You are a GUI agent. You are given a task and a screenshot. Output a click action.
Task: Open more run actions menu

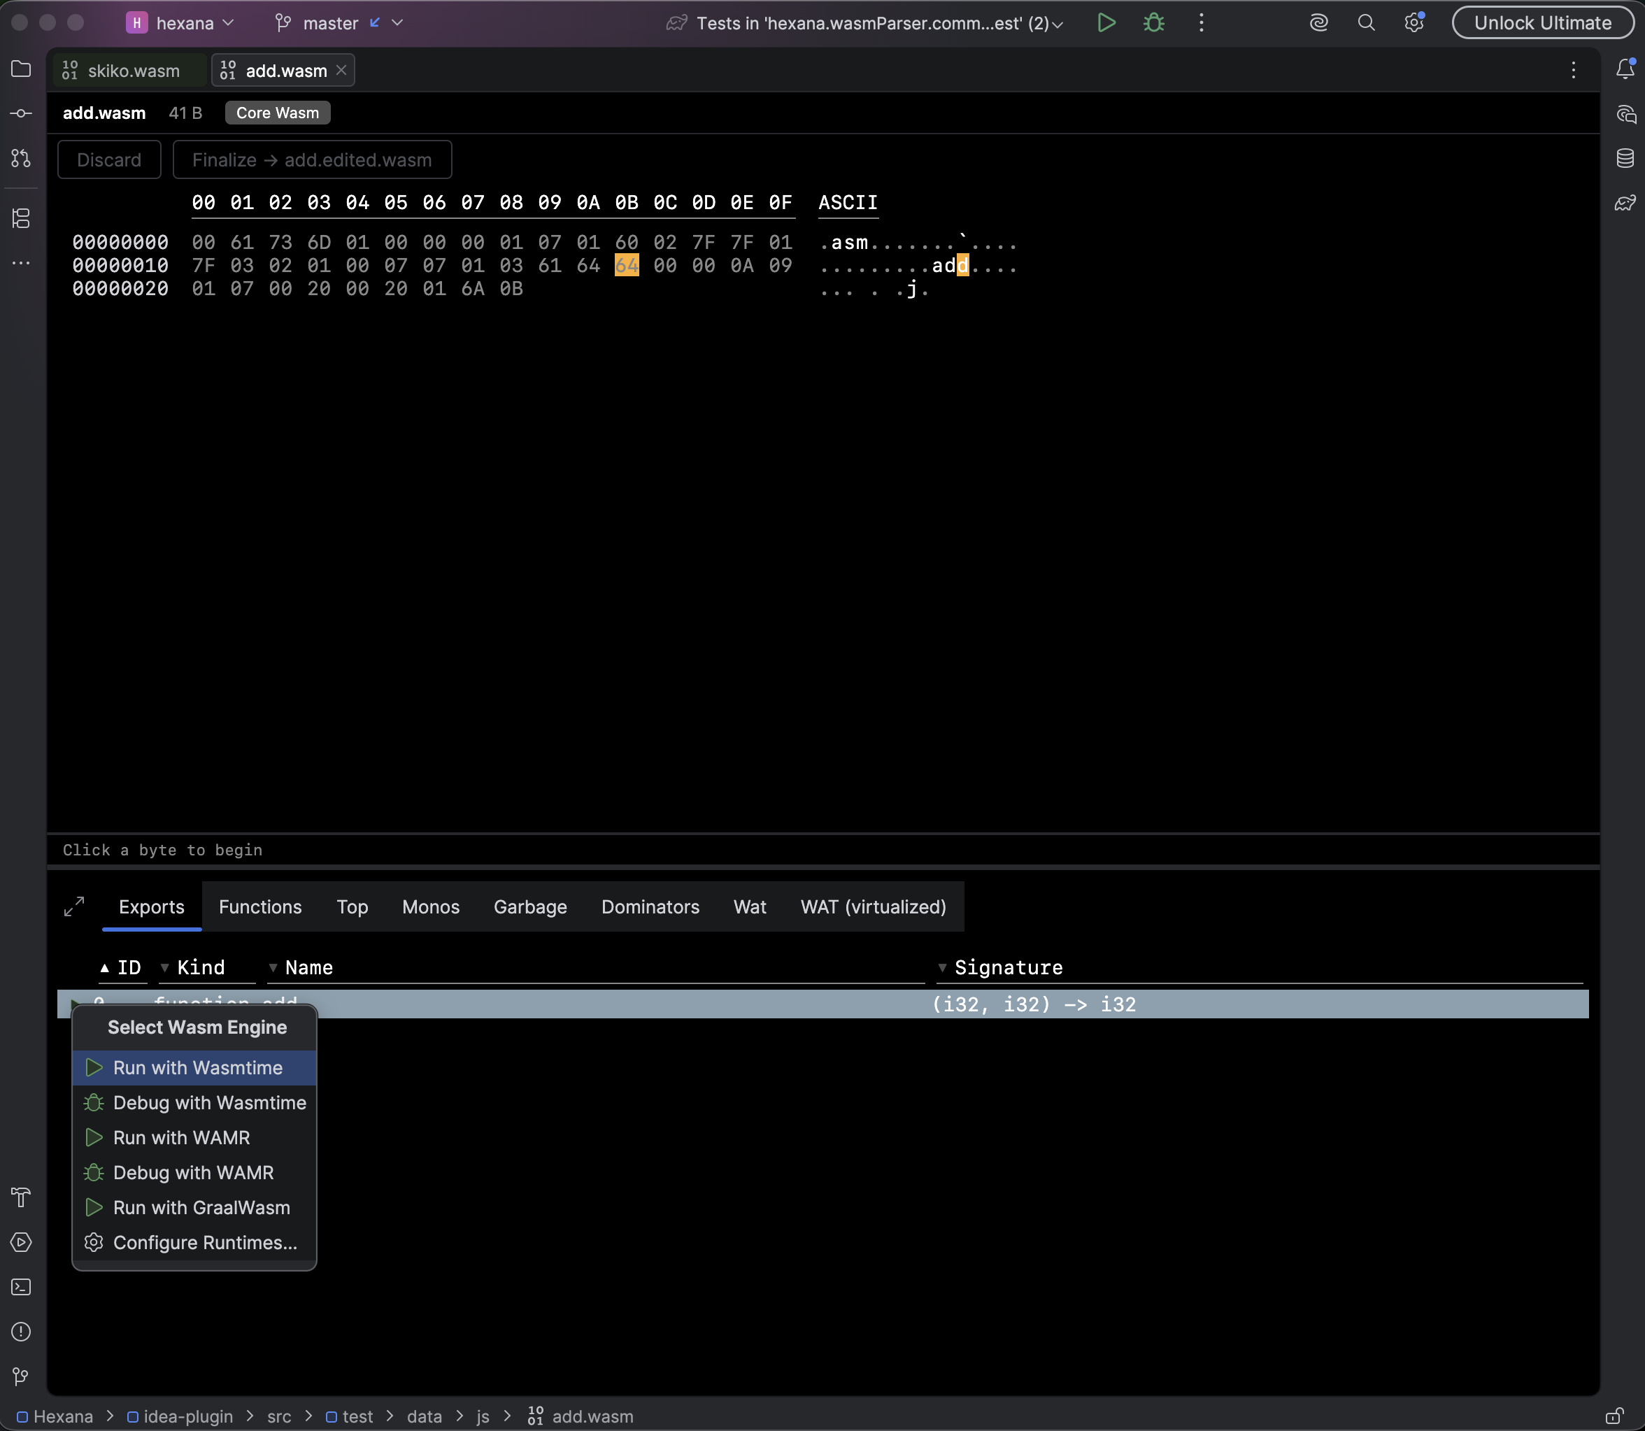tap(1201, 22)
